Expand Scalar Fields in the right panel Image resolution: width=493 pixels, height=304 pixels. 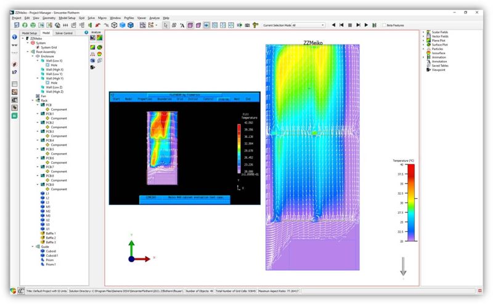[x=423, y=32]
